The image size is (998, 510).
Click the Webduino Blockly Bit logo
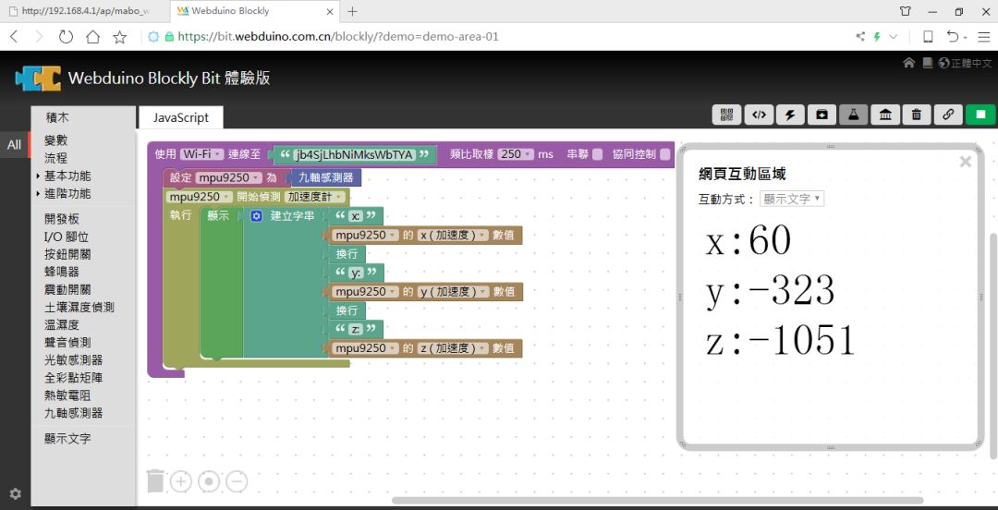[x=38, y=79]
